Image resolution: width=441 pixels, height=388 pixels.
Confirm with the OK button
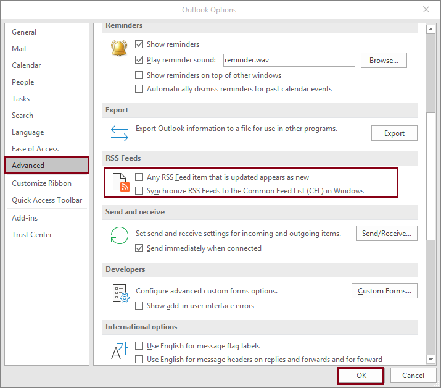[x=361, y=376]
